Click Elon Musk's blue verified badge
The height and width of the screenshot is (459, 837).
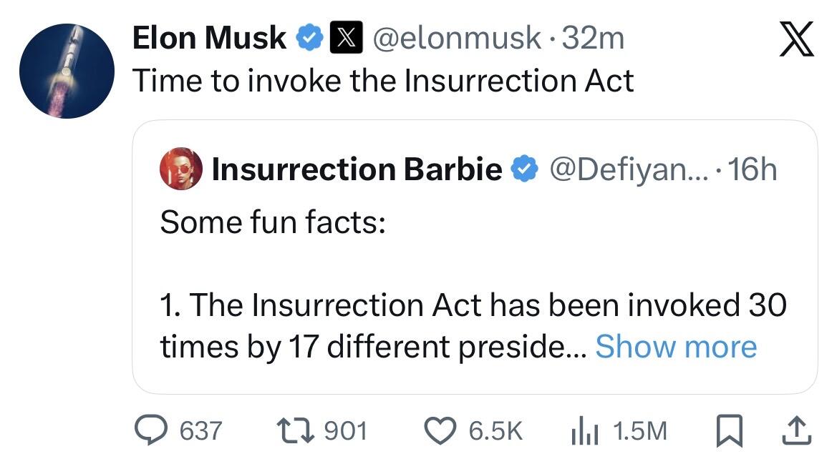coord(309,38)
